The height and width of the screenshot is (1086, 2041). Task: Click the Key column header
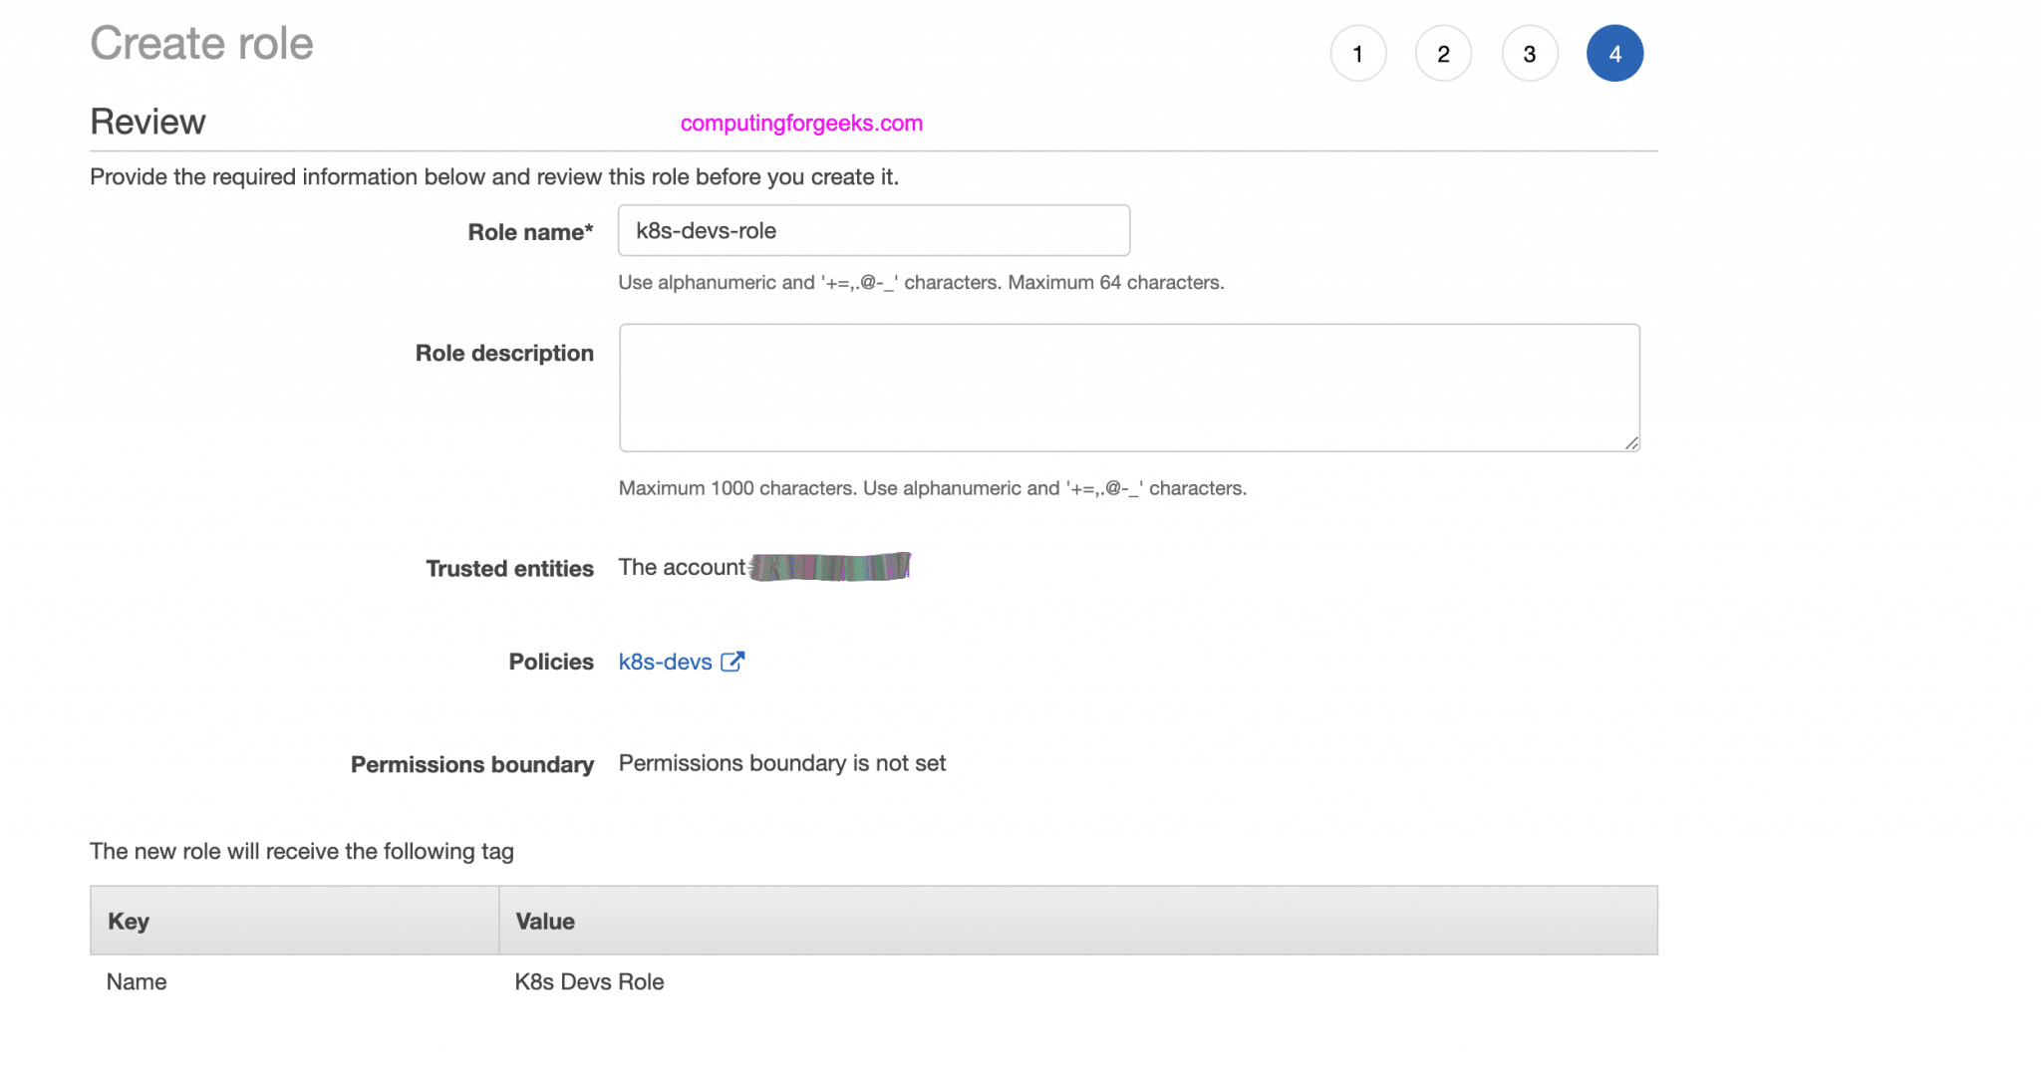click(x=129, y=921)
